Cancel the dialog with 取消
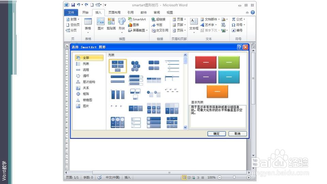 pos(237,134)
